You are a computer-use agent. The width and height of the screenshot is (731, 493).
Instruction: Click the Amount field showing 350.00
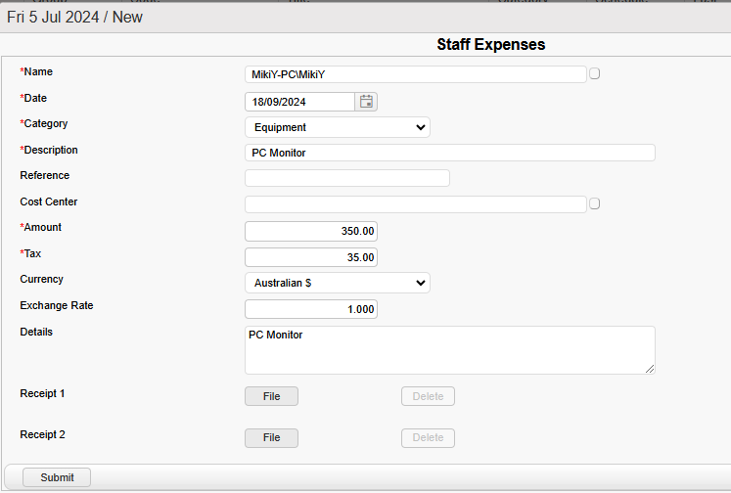coord(311,231)
